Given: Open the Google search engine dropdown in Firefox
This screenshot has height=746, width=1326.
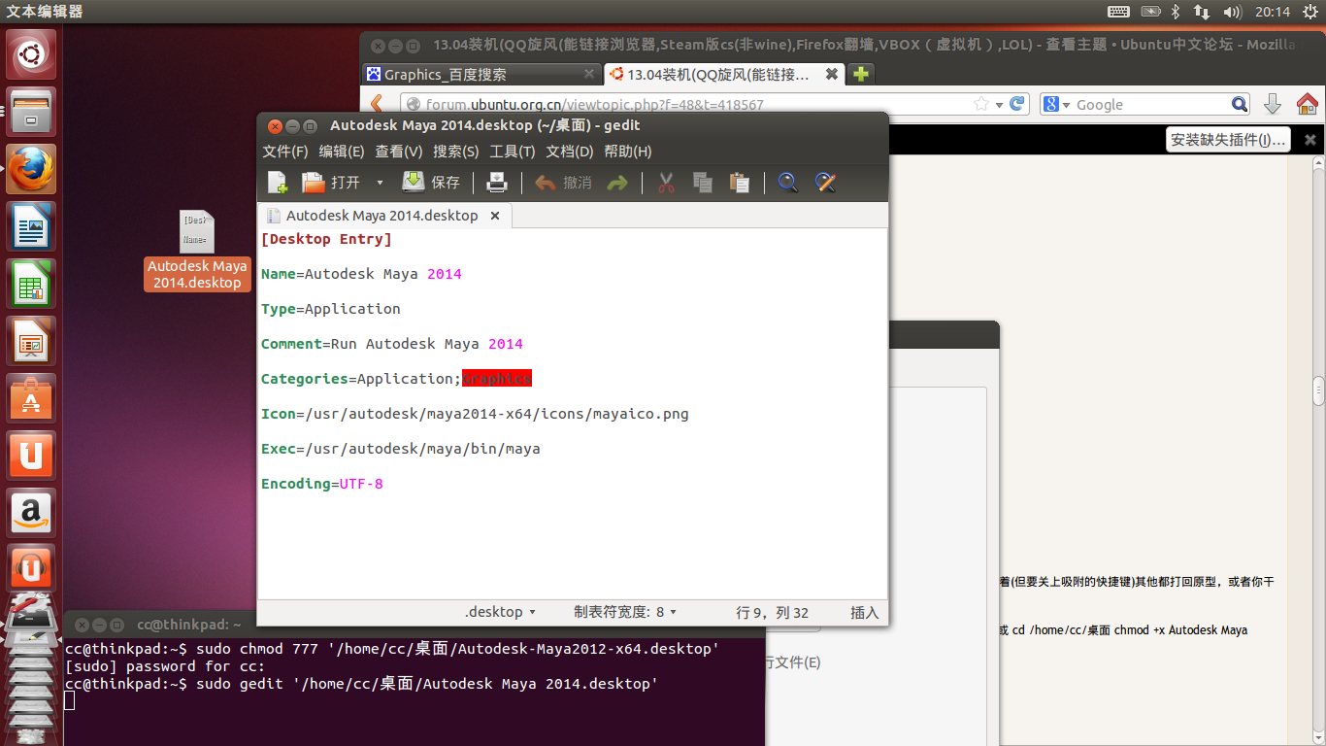Looking at the screenshot, I should 1056,104.
